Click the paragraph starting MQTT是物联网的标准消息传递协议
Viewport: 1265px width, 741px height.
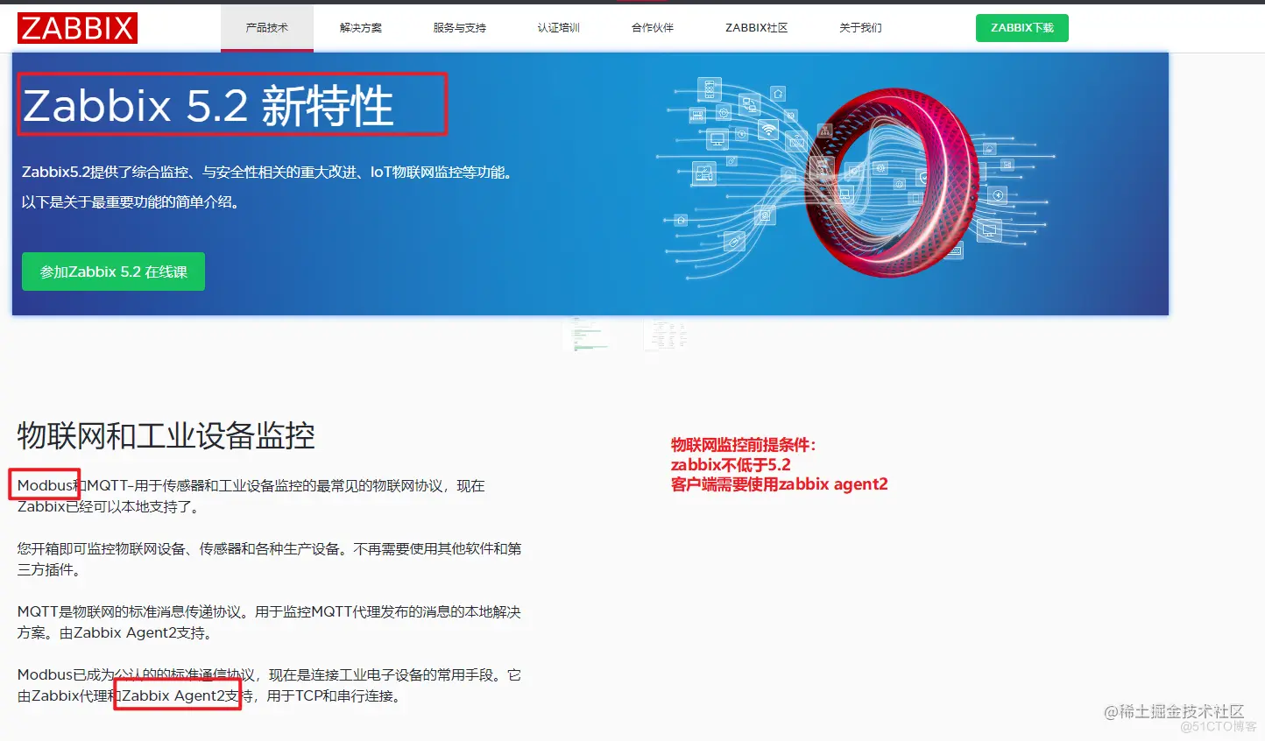(269, 622)
